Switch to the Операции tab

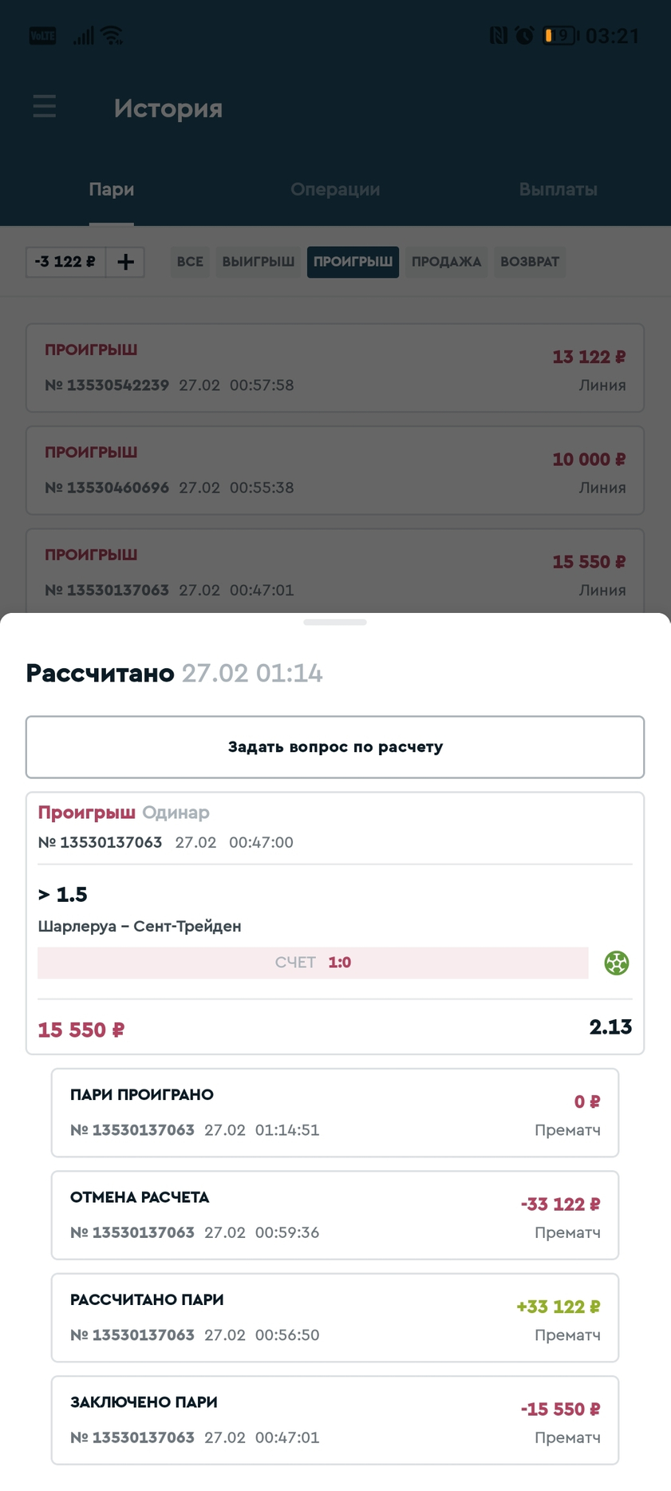click(x=335, y=190)
